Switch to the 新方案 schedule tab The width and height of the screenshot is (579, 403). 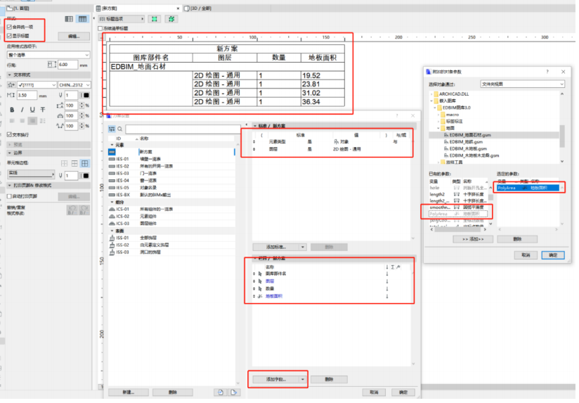pos(138,8)
